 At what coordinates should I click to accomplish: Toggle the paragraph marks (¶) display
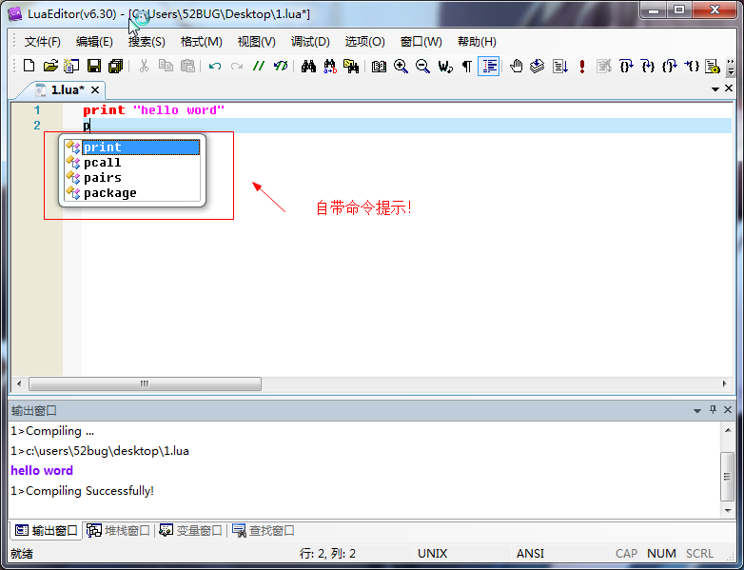[467, 66]
